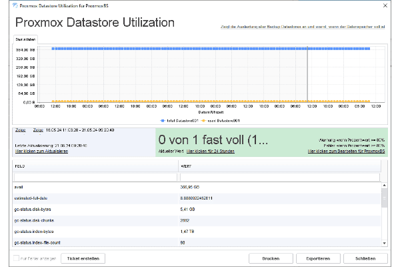
Task: Click 'Hier klicken zum Bearbeiten für ProxmoxBS'
Action: [346, 152]
